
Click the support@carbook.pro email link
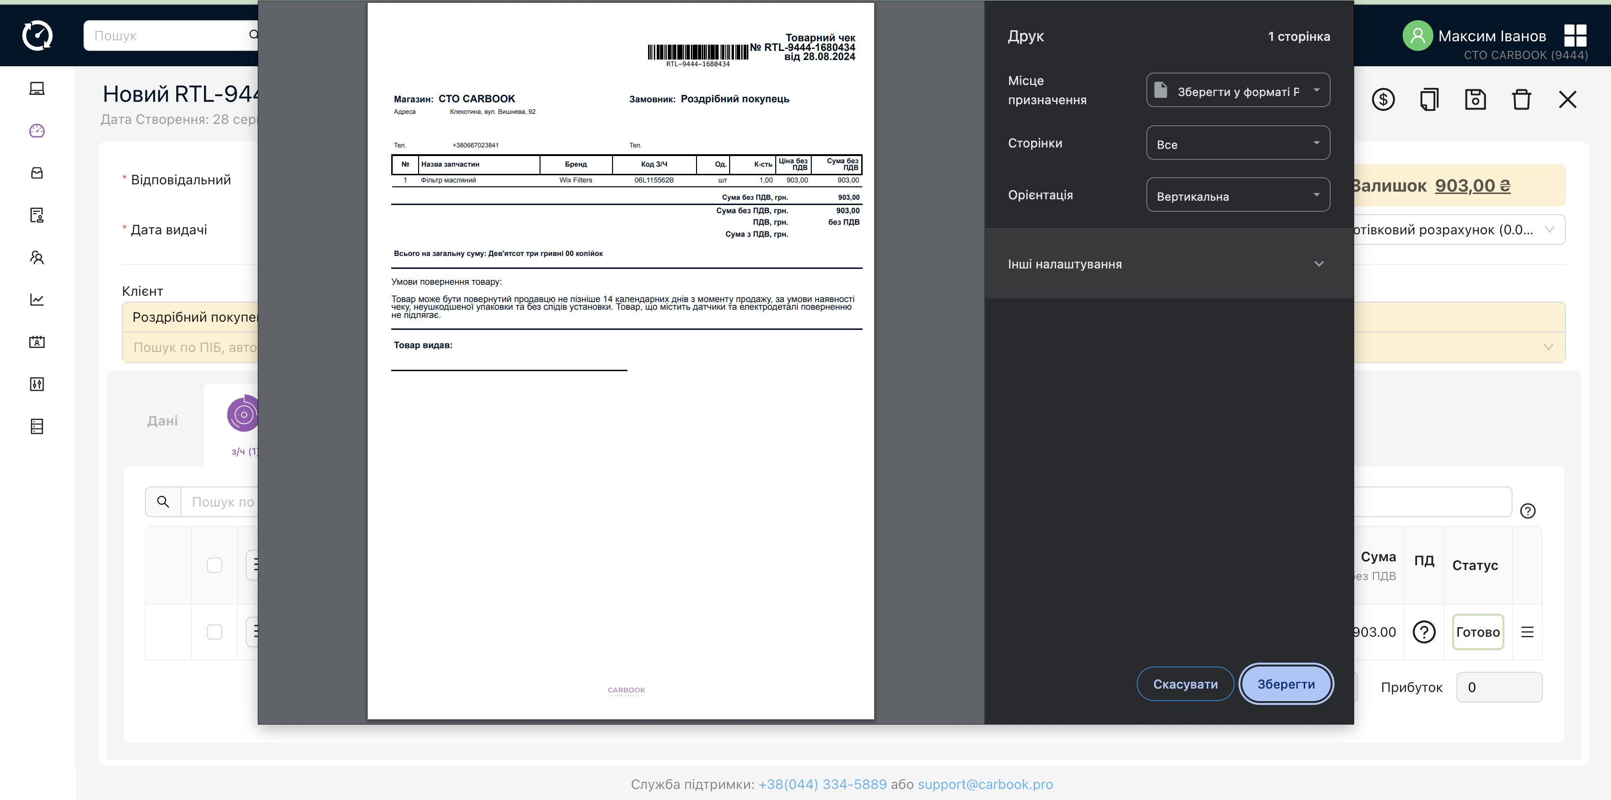(985, 784)
